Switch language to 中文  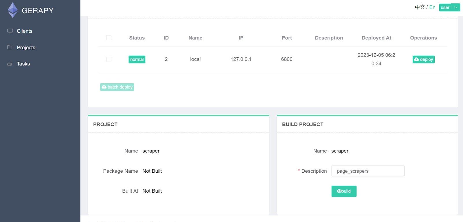tap(420, 7)
